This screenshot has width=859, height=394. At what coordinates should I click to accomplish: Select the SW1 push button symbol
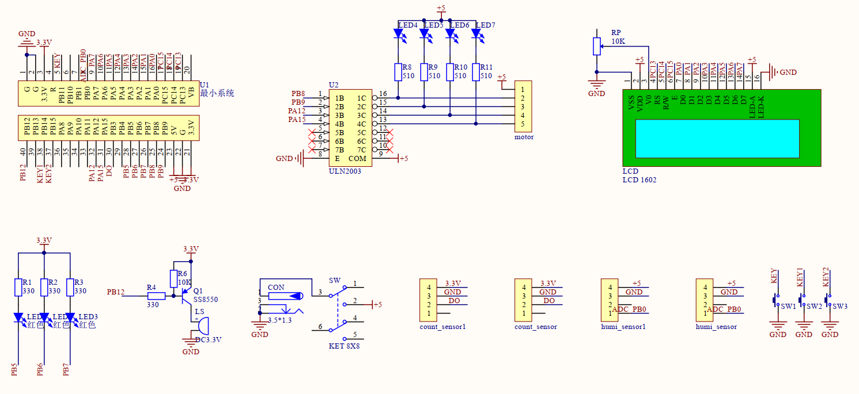tap(775, 300)
